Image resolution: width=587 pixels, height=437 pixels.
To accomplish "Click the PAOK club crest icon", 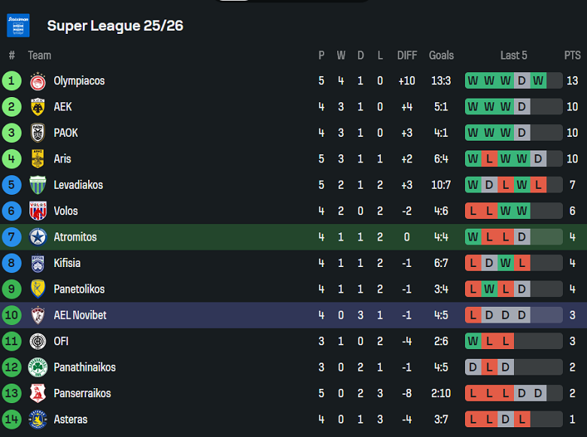I will tap(38, 133).
